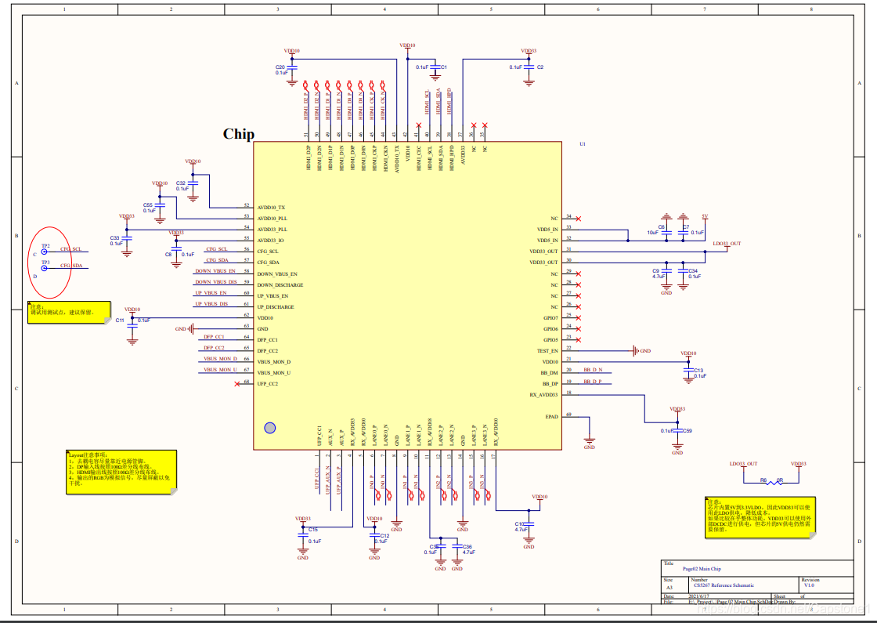The height and width of the screenshot is (623, 877).
Task: Select capacitor C59 symbol
Action: click(677, 431)
